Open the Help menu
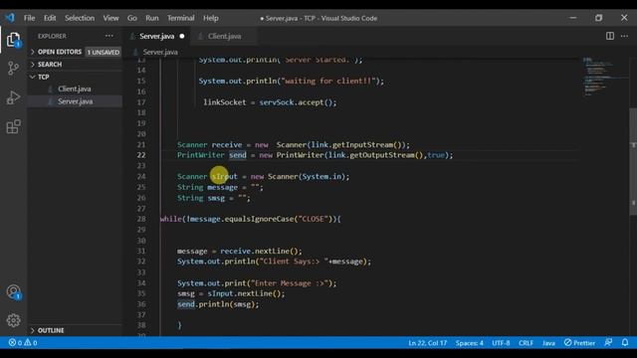Image resolution: width=637 pixels, height=358 pixels. (x=211, y=18)
